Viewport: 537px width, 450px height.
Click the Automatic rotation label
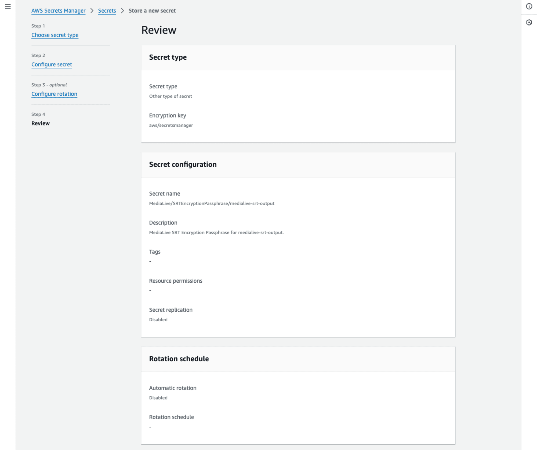pos(173,388)
